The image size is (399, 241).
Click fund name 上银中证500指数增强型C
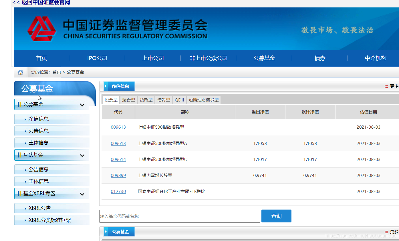162,160
